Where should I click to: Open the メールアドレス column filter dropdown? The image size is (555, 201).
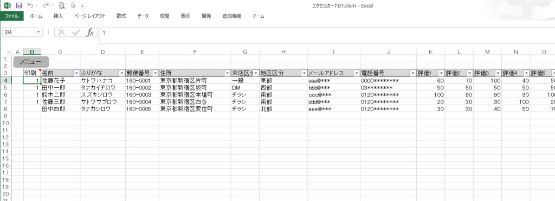357,73
